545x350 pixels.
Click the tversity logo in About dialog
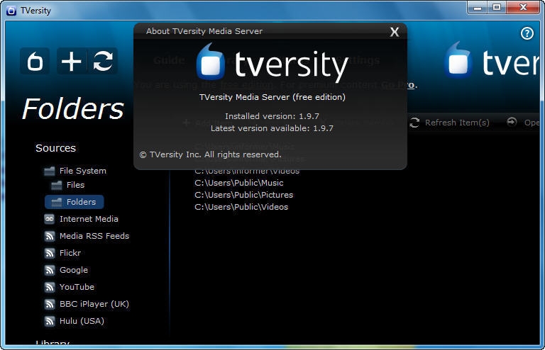(272, 62)
